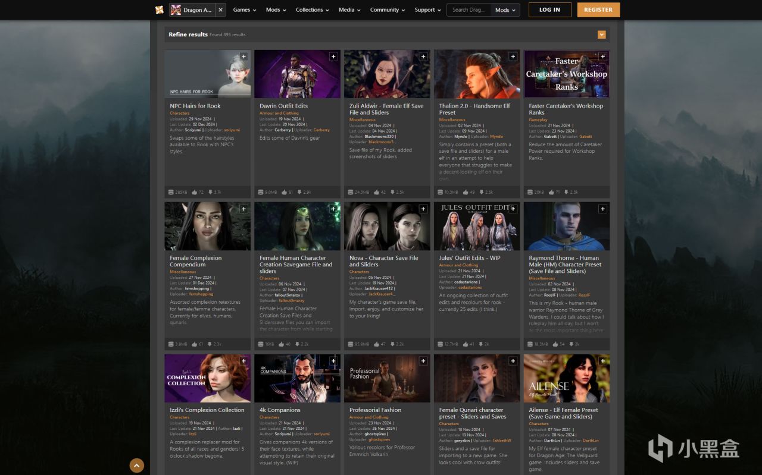762x475 pixels.
Task: Click downloads icon on Faster Caretaker's Workshop card
Action: click(567, 192)
